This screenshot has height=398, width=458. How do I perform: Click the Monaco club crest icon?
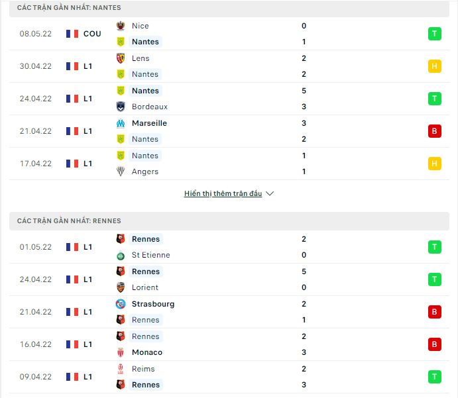point(121,352)
